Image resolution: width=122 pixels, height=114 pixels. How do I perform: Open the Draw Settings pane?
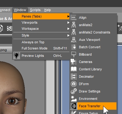tap(94, 91)
